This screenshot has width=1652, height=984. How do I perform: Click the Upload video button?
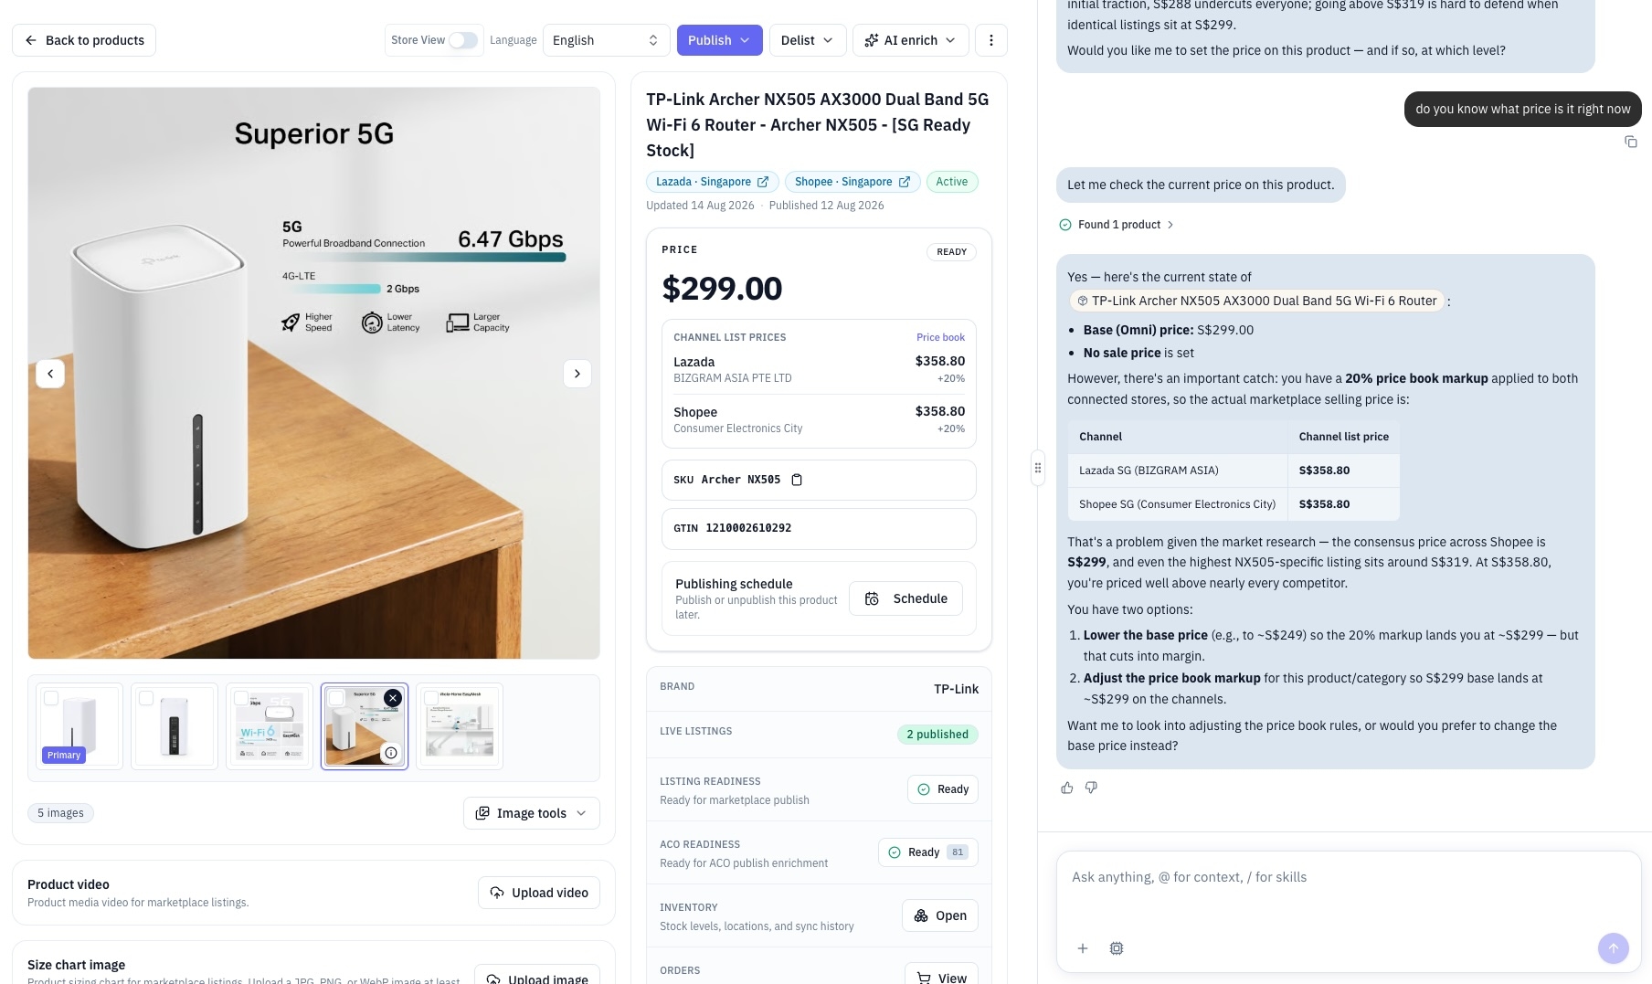(x=539, y=893)
